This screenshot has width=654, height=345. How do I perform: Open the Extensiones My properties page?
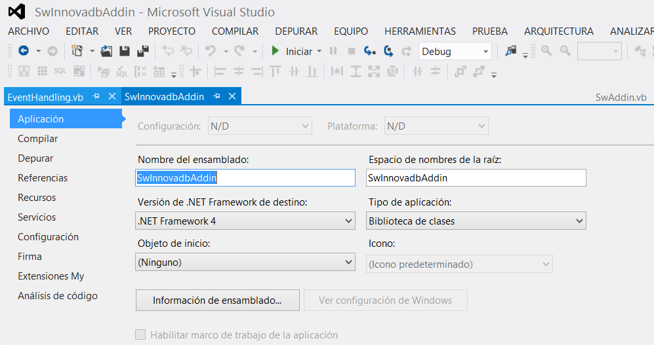[51, 276]
